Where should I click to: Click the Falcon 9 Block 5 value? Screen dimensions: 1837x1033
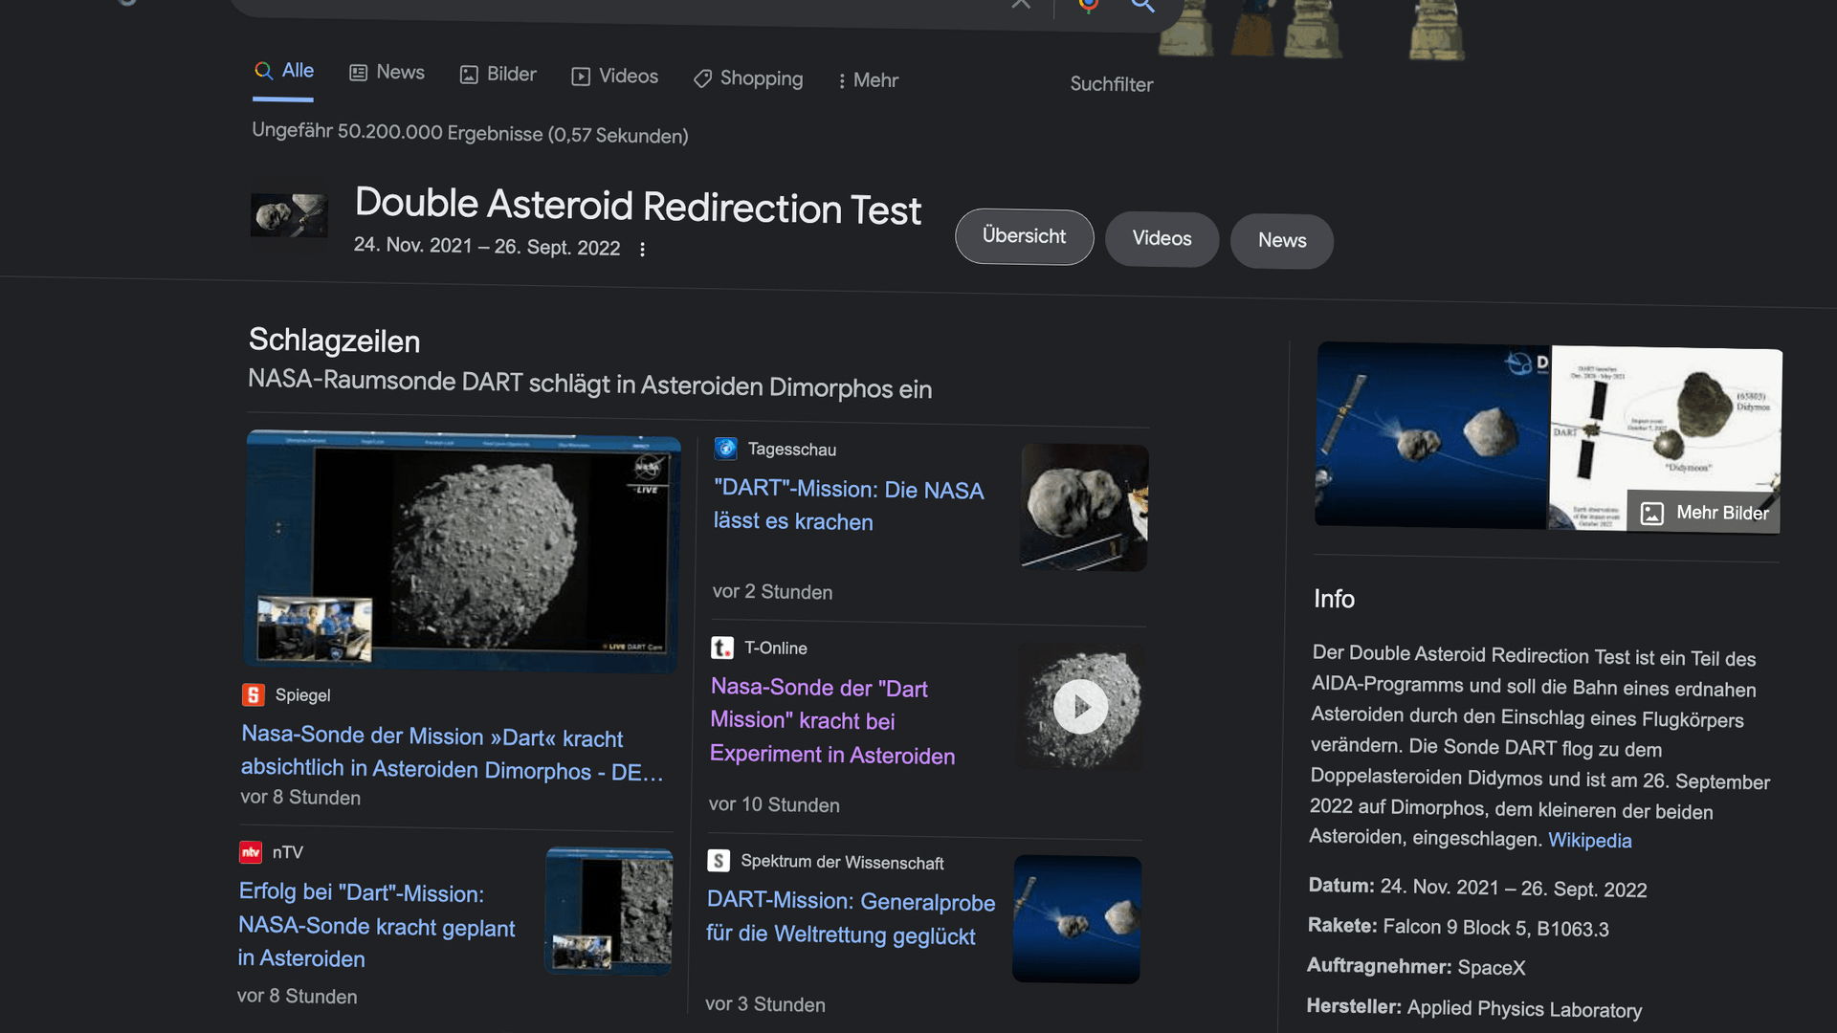1495,928
